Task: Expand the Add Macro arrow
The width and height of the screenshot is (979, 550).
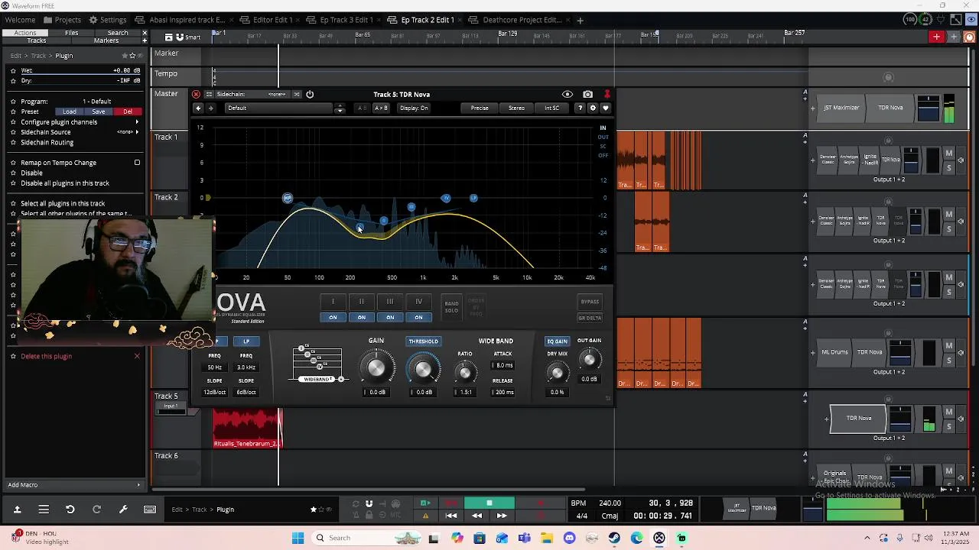Action: [x=138, y=485]
